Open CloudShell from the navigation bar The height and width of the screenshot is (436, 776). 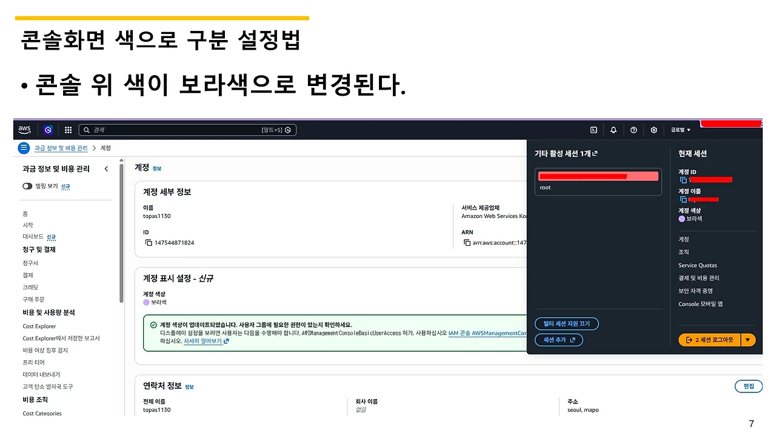pyautogui.click(x=593, y=130)
